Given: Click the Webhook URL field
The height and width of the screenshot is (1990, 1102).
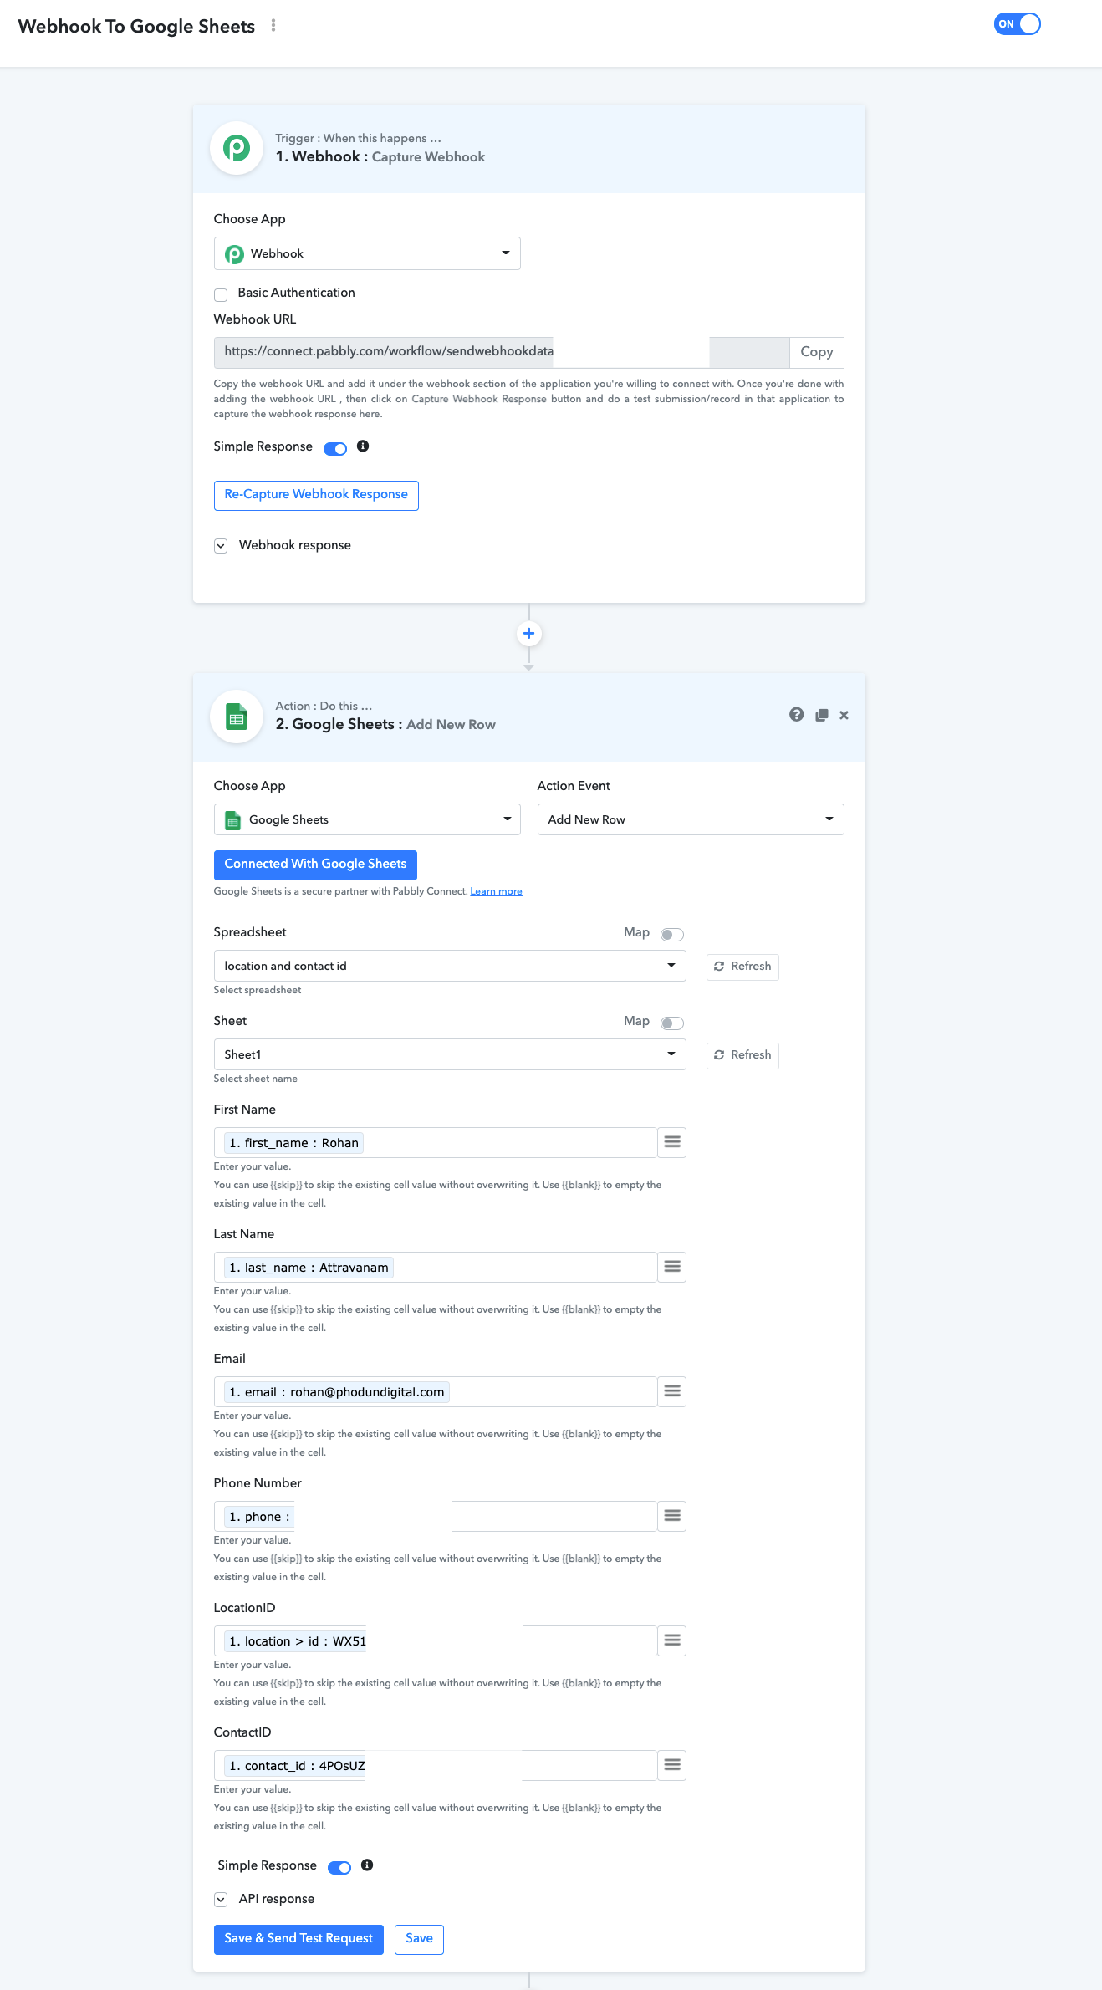Looking at the screenshot, I should [x=502, y=352].
